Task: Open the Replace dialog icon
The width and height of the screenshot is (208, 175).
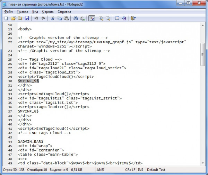Action: pos(83,18)
